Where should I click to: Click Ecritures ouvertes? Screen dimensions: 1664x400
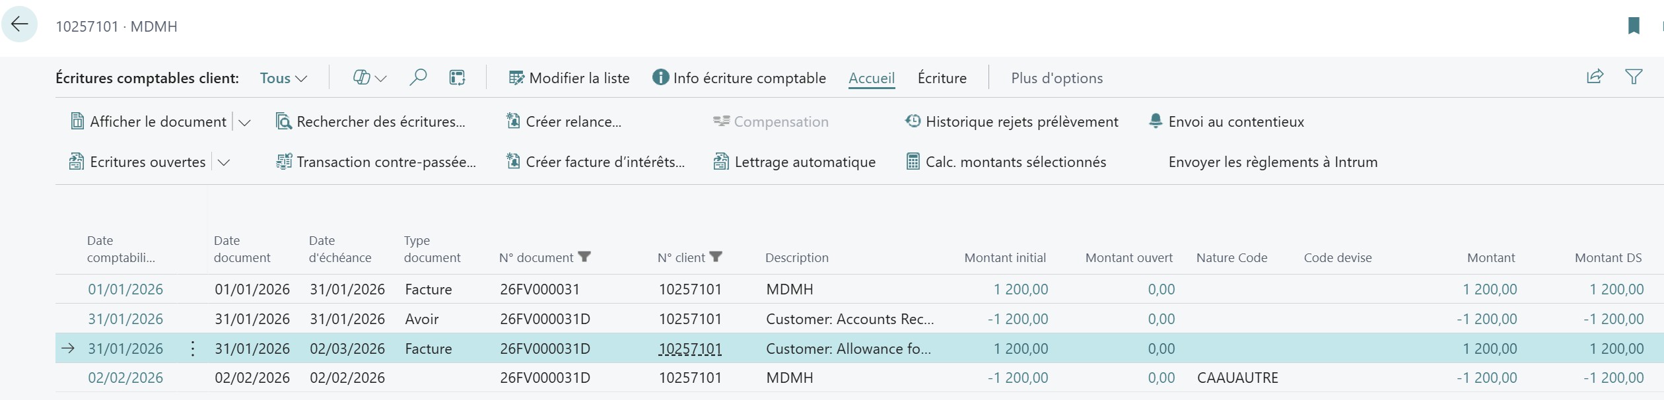(x=137, y=162)
